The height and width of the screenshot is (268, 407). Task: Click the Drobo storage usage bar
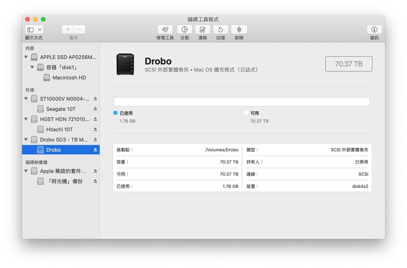coord(242,102)
